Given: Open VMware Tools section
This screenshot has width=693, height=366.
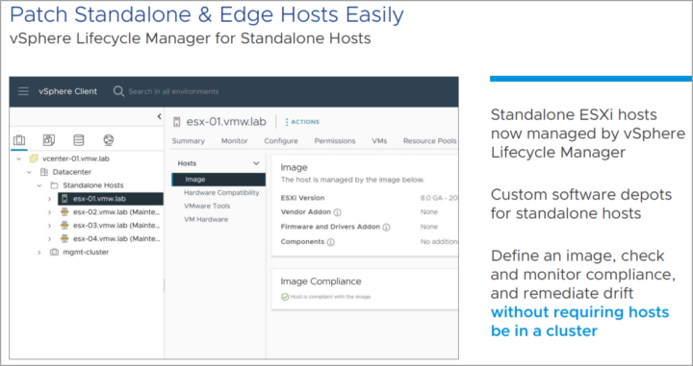Looking at the screenshot, I should [x=207, y=206].
